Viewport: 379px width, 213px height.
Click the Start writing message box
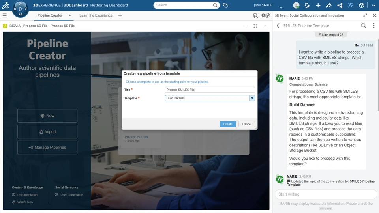click(x=326, y=194)
